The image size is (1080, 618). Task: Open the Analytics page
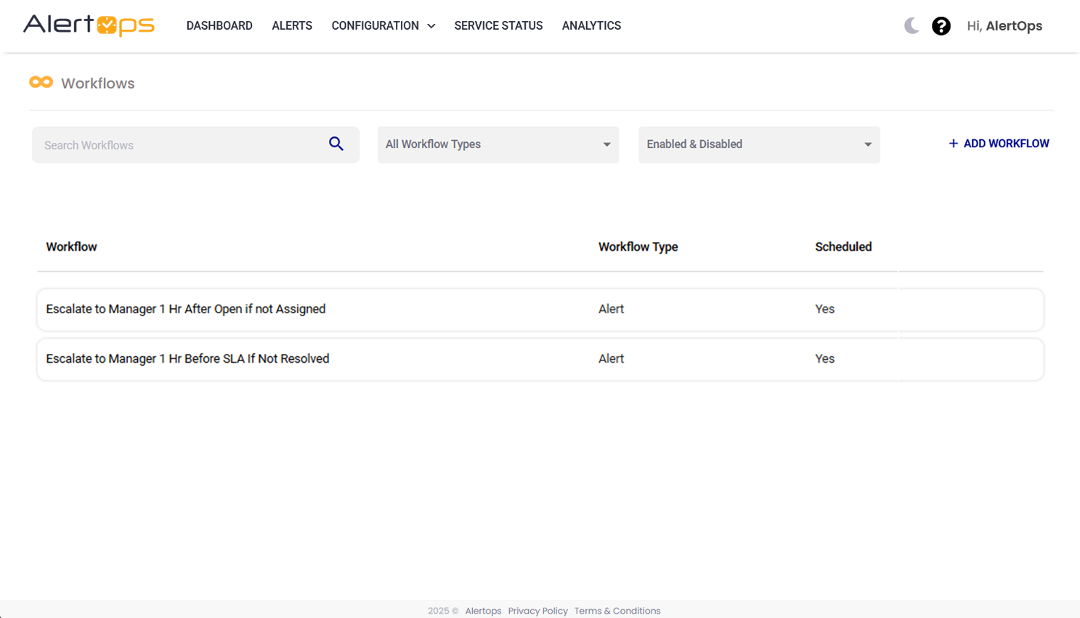[591, 26]
